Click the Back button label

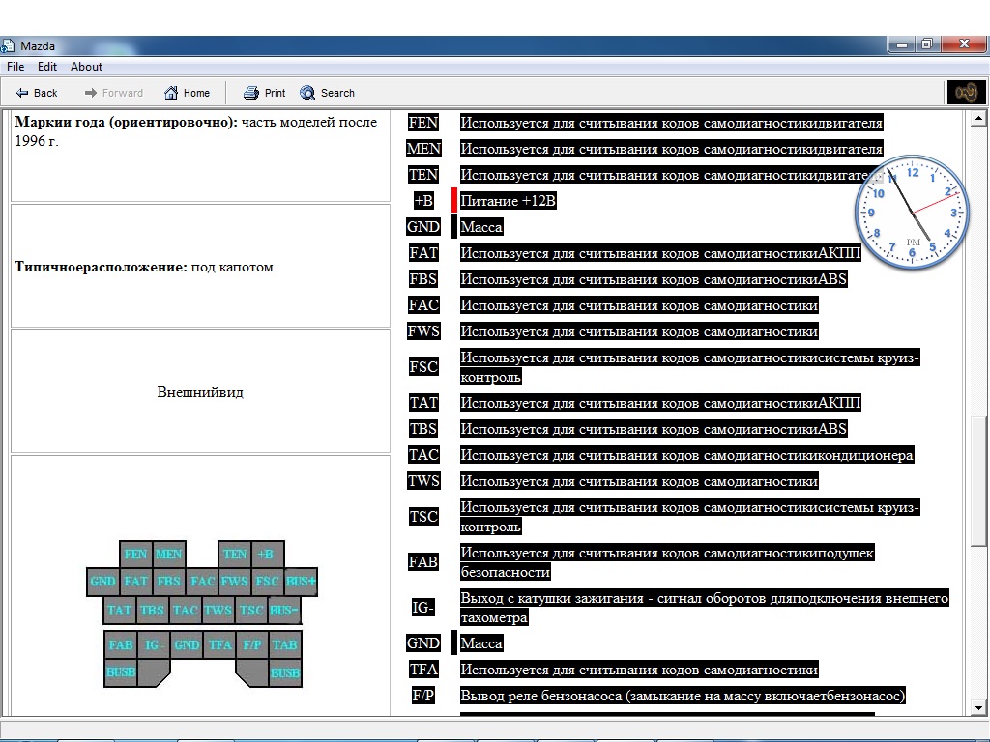(45, 93)
